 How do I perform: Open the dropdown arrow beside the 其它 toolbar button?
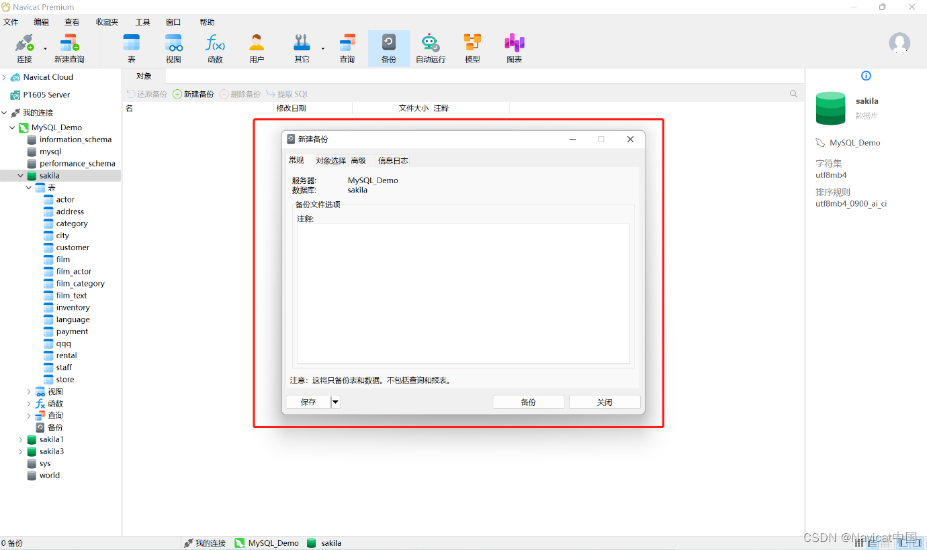(323, 48)
